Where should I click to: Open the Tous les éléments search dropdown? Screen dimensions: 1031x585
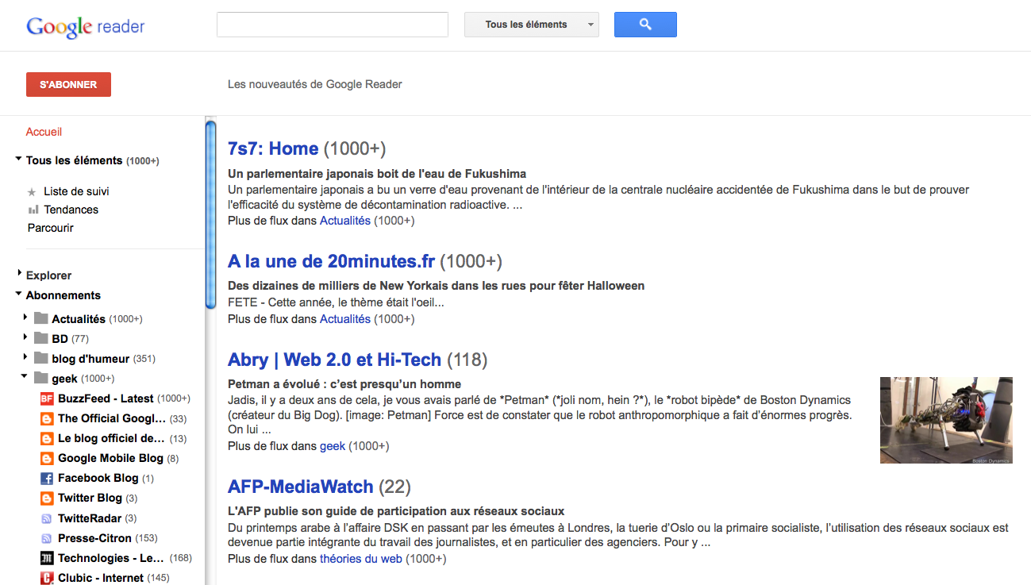click(x=532, y=25)
